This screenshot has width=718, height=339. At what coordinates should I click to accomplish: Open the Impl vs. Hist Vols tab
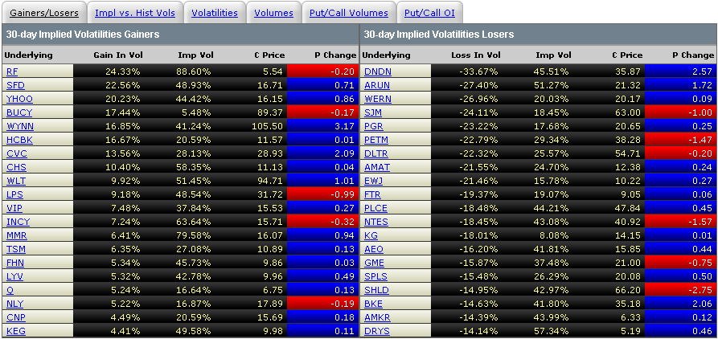[x=135, y=13]
